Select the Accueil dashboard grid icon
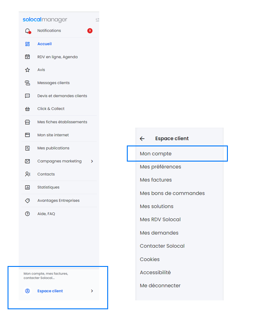The image size is (259, 320). [28, 44]
